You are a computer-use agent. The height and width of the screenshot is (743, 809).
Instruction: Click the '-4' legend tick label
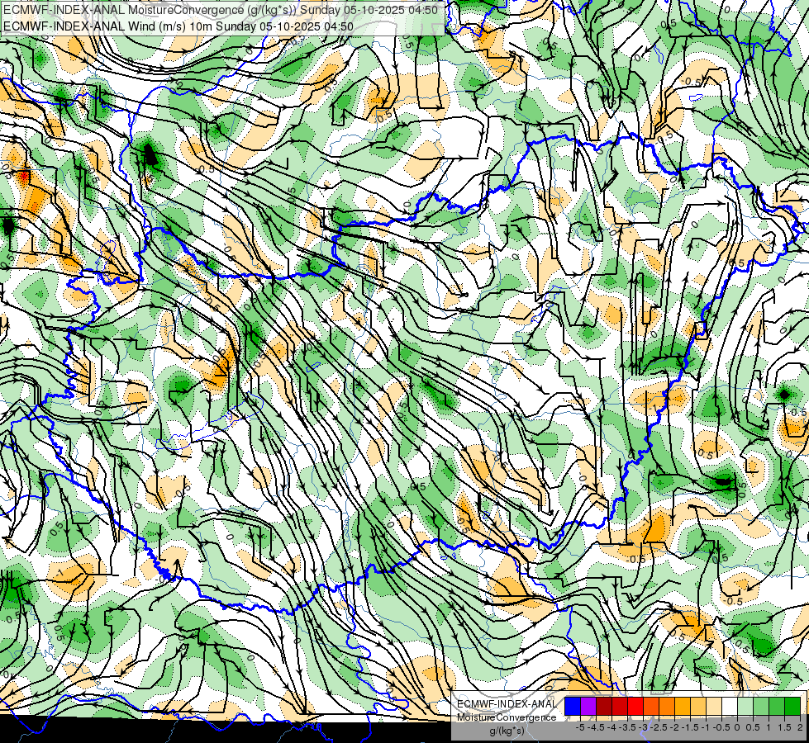[612, 727]
